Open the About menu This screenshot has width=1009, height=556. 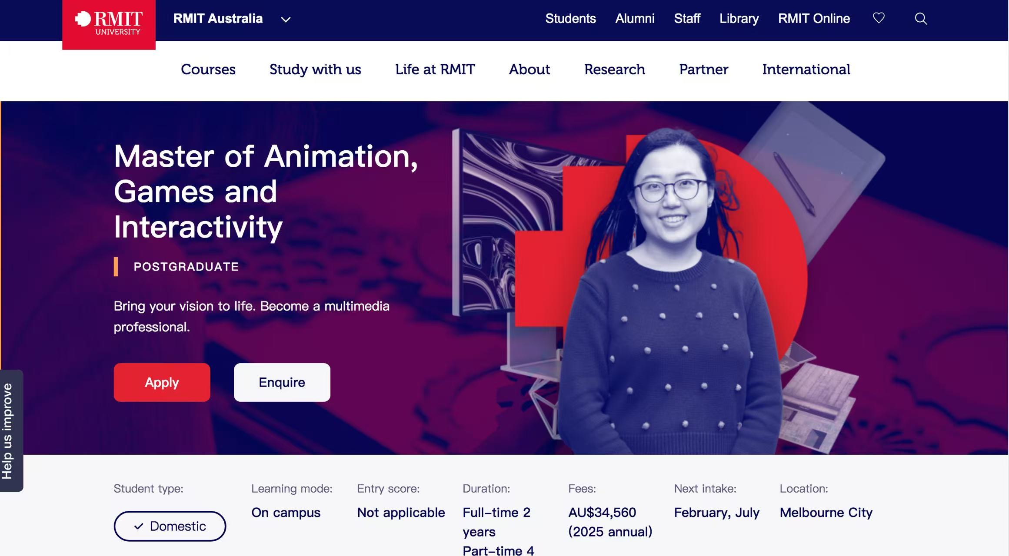pyautogui.click(x=529, y=69)
